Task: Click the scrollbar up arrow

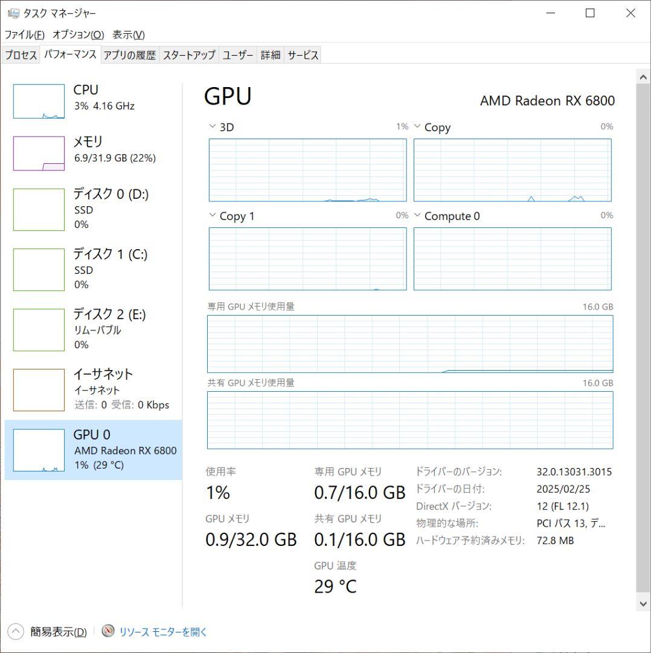Action: coord(643,77)
